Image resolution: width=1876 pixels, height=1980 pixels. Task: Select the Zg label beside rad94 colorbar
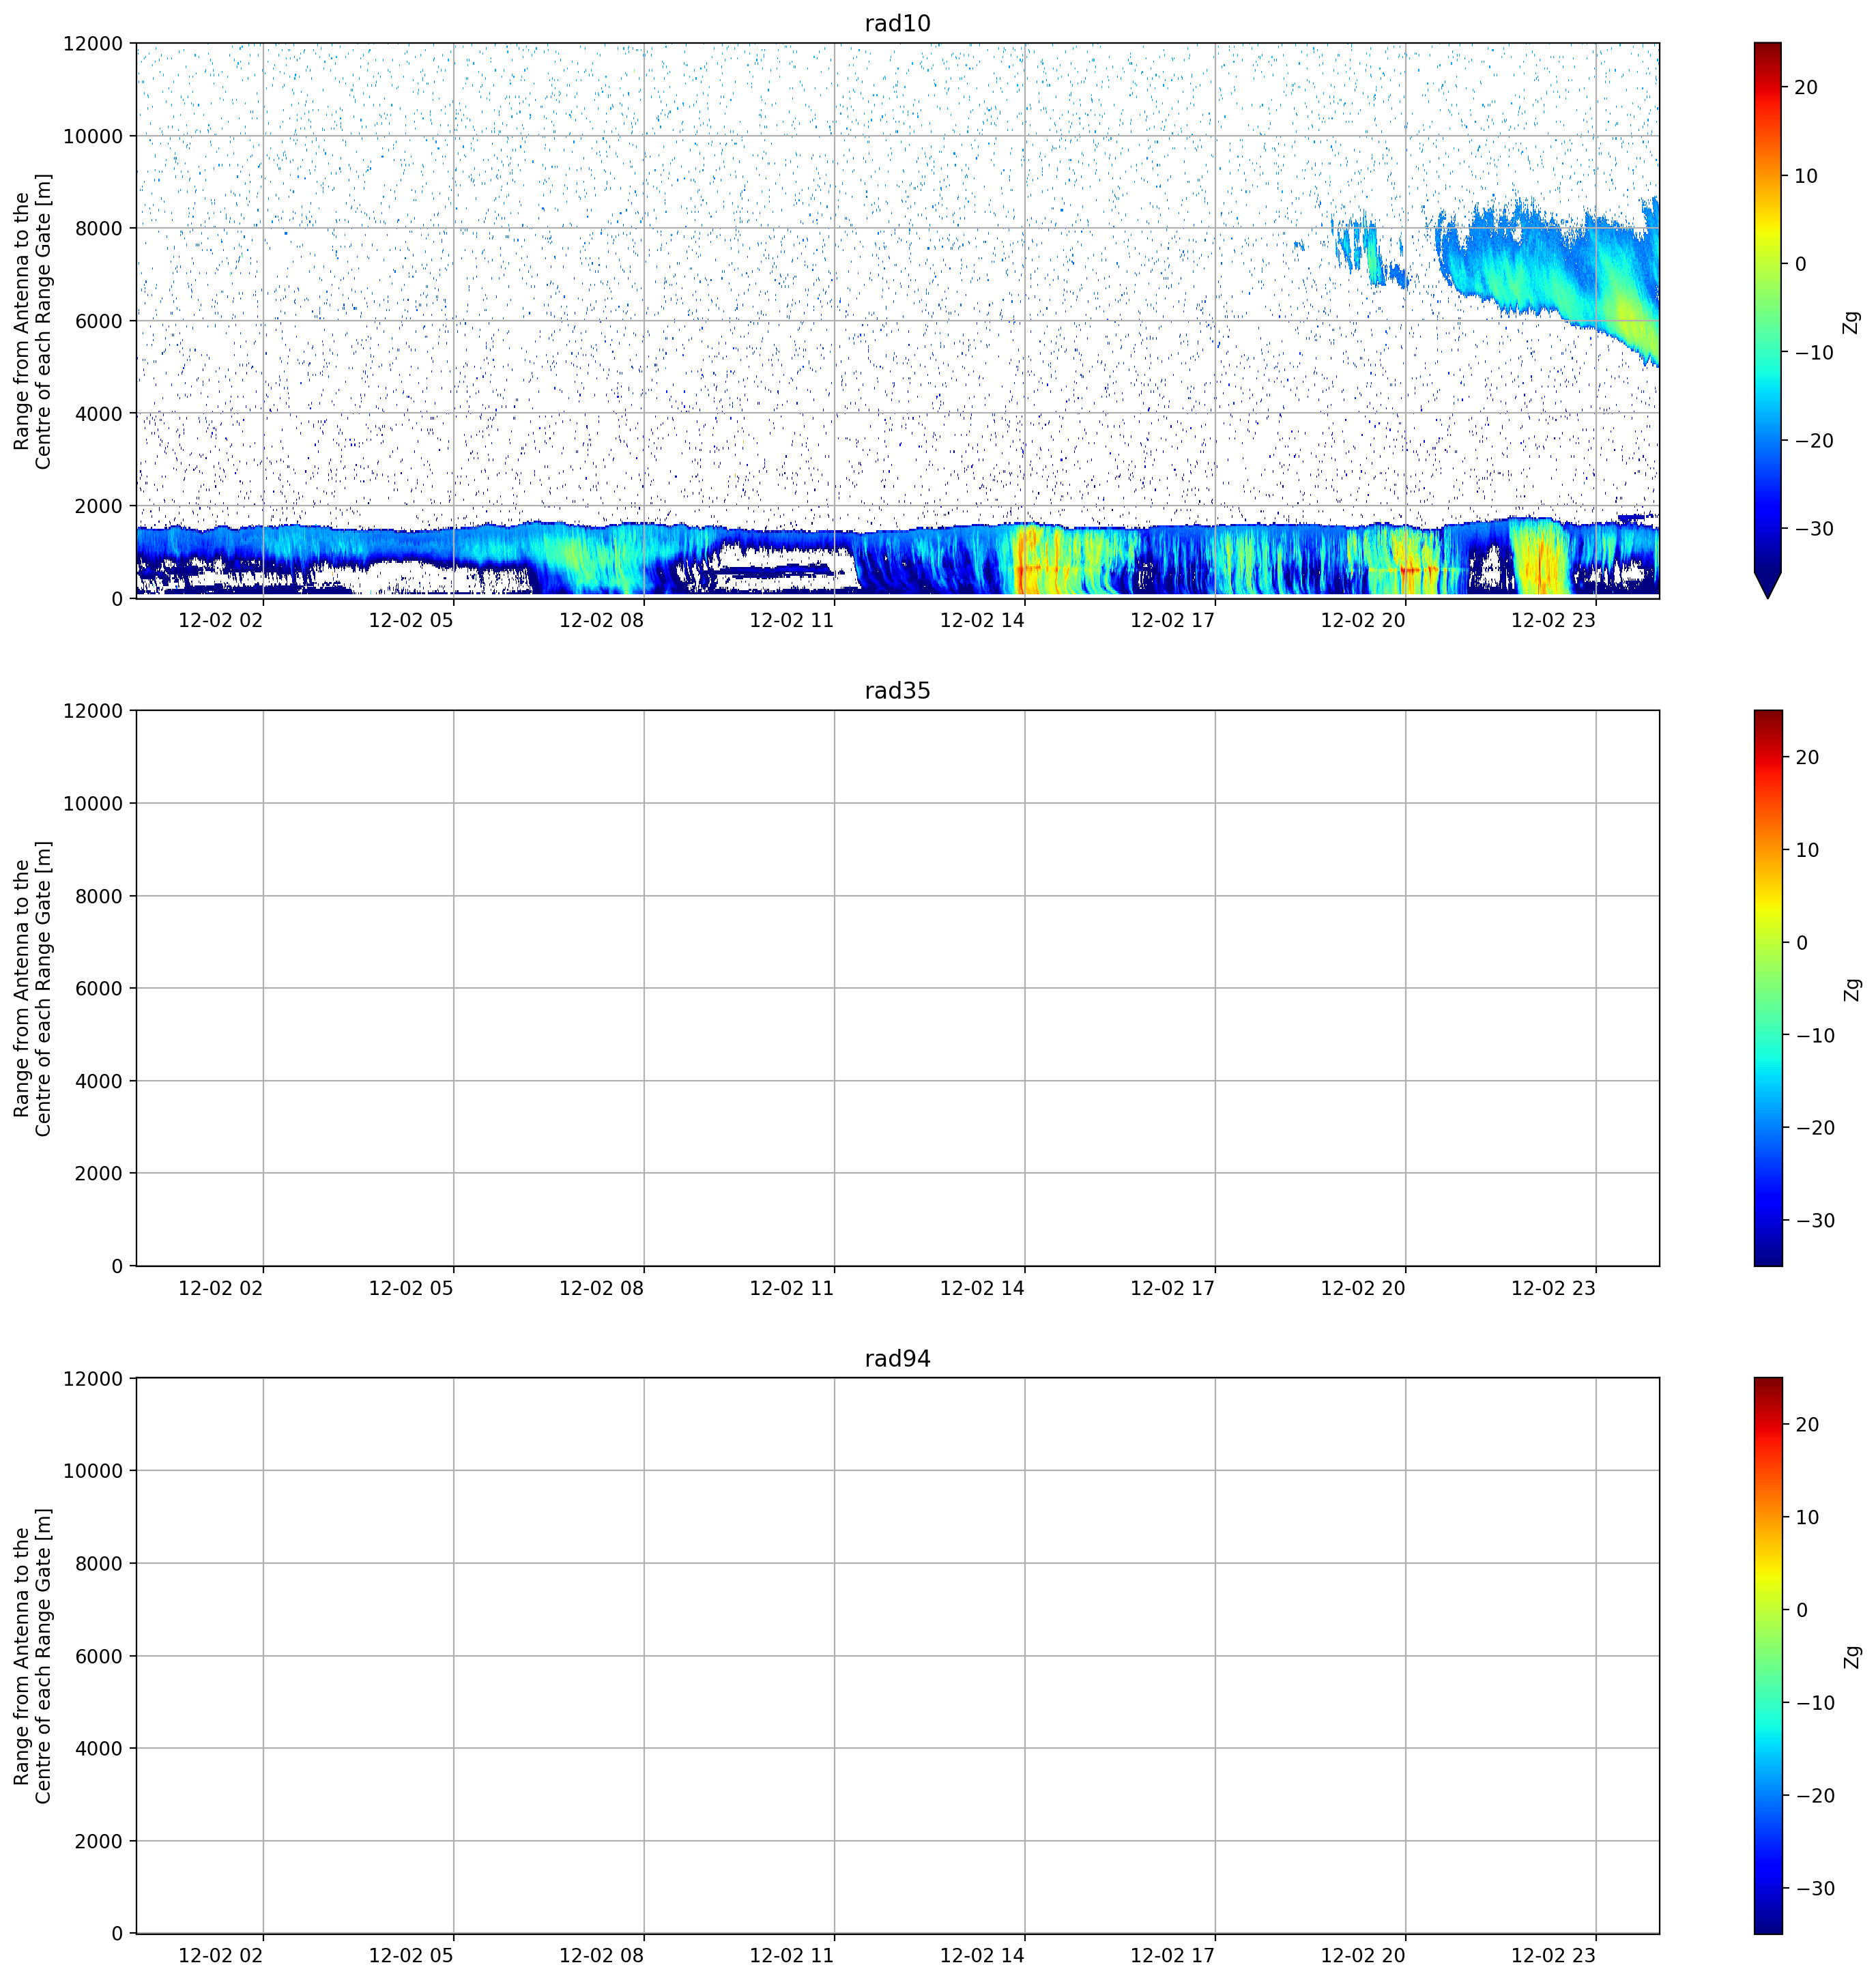pyautogui.click(x=1851, y=1656)
